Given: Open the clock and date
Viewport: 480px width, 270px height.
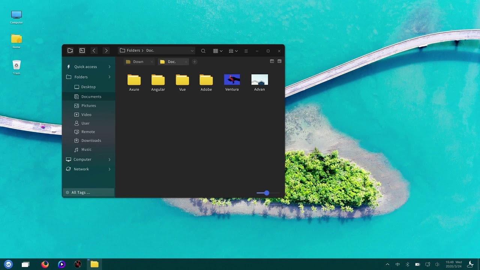Looking at the screenshot, I should point(453,264).
